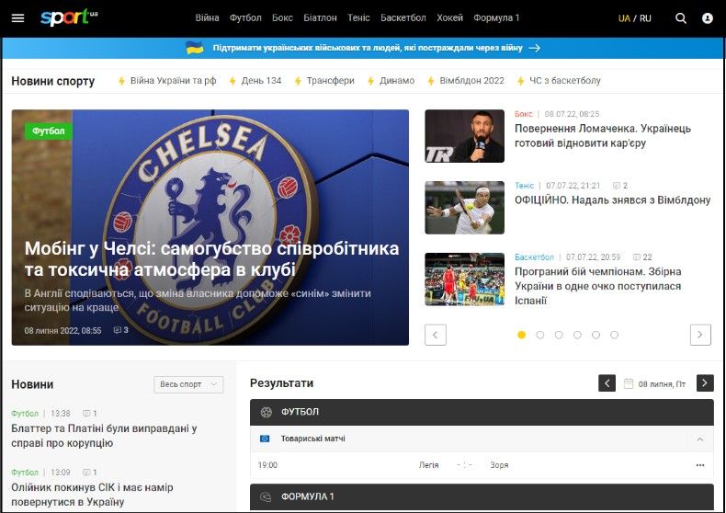
Task: Open the Бокс menu item
Action: (282, 18)
